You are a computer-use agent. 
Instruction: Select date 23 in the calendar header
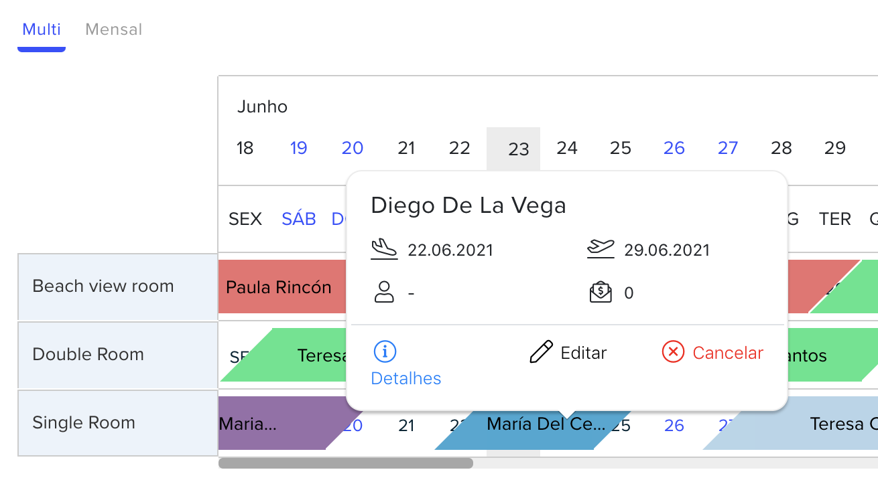[x=518, y=149]
